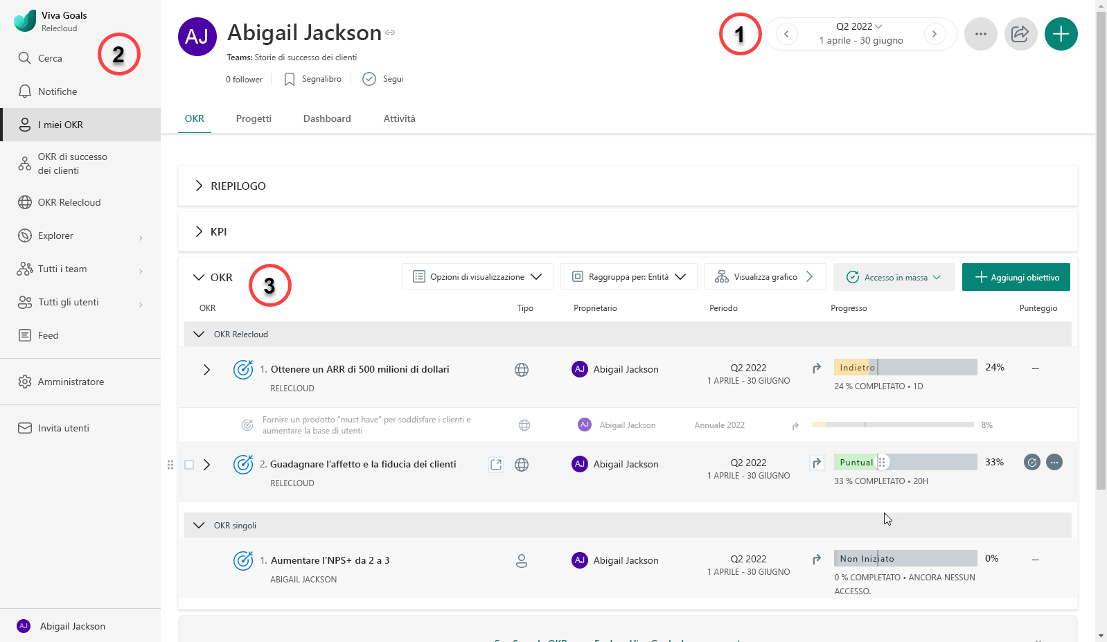Open Guadagnare l'affetto e la fiducia link
The width and height of the screenshot is (1107, 642).
coord(363,464)
